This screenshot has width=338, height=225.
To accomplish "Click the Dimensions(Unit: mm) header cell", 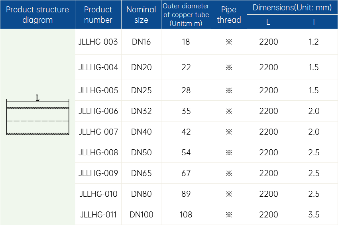I will (x=292, y=8).
